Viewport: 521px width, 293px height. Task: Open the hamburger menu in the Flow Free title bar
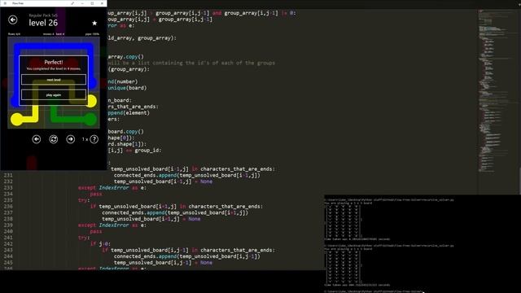click(x=5, y=3)
